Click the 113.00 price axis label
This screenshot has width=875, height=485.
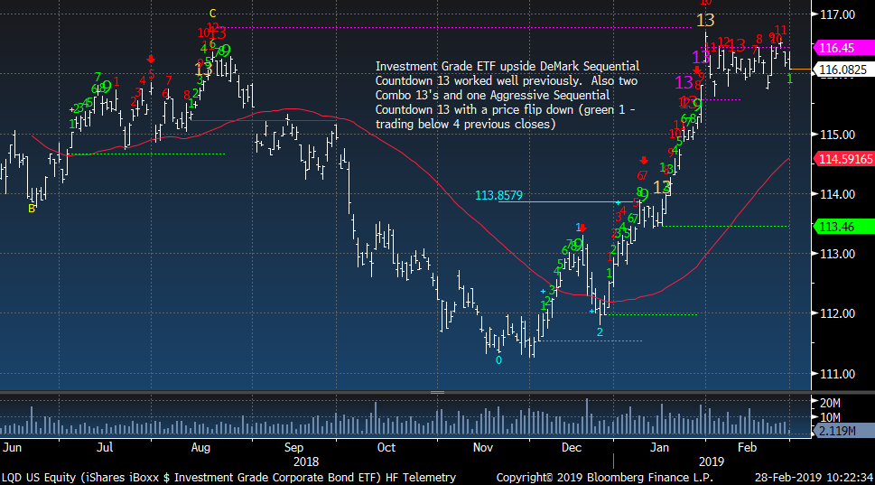(837, 254)
